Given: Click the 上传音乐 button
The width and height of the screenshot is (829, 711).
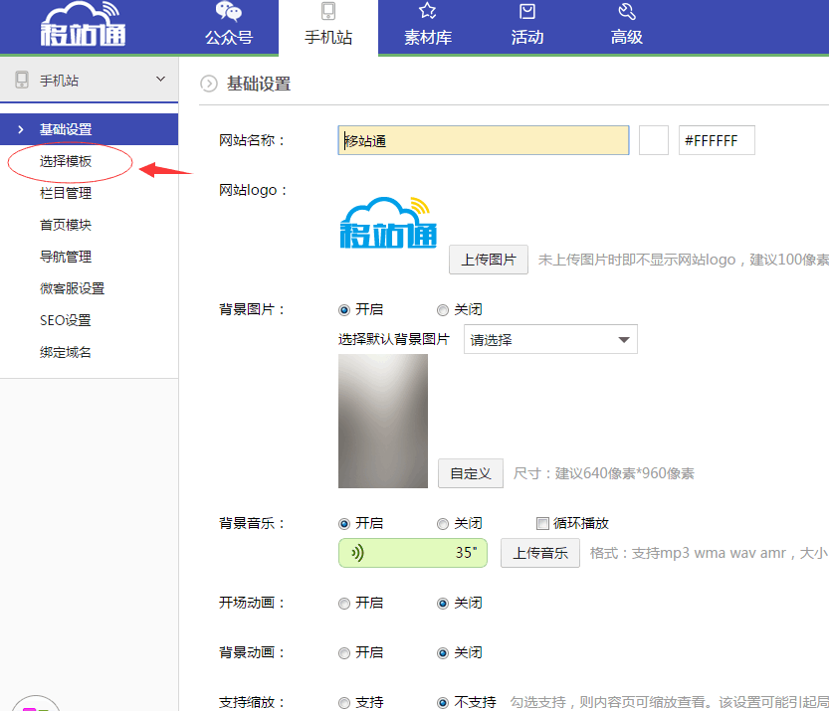Looking at the screenshot, I should click(x=539, y=554).
